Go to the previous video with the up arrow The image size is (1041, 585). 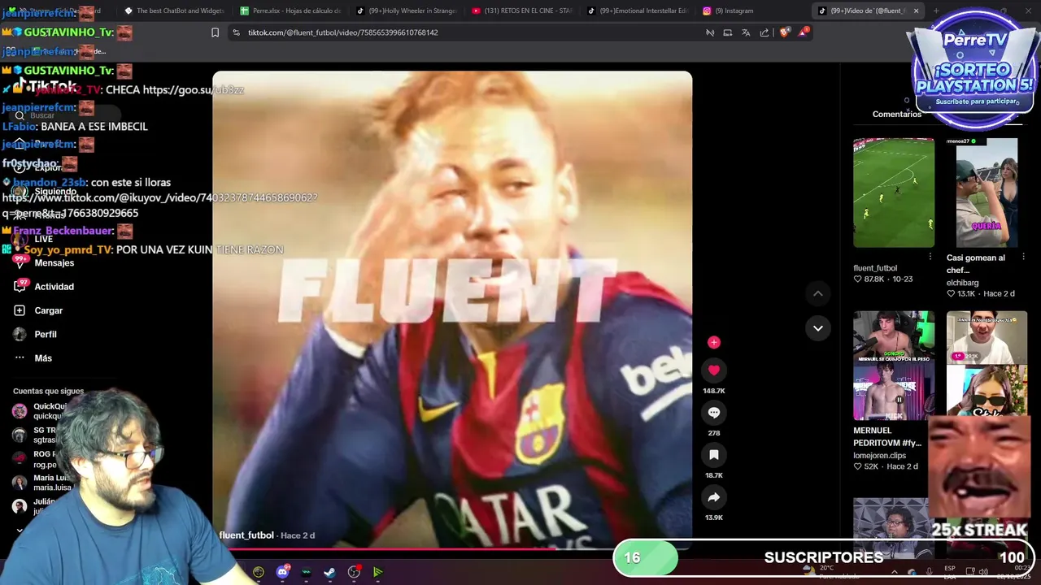tap(817, 293)
